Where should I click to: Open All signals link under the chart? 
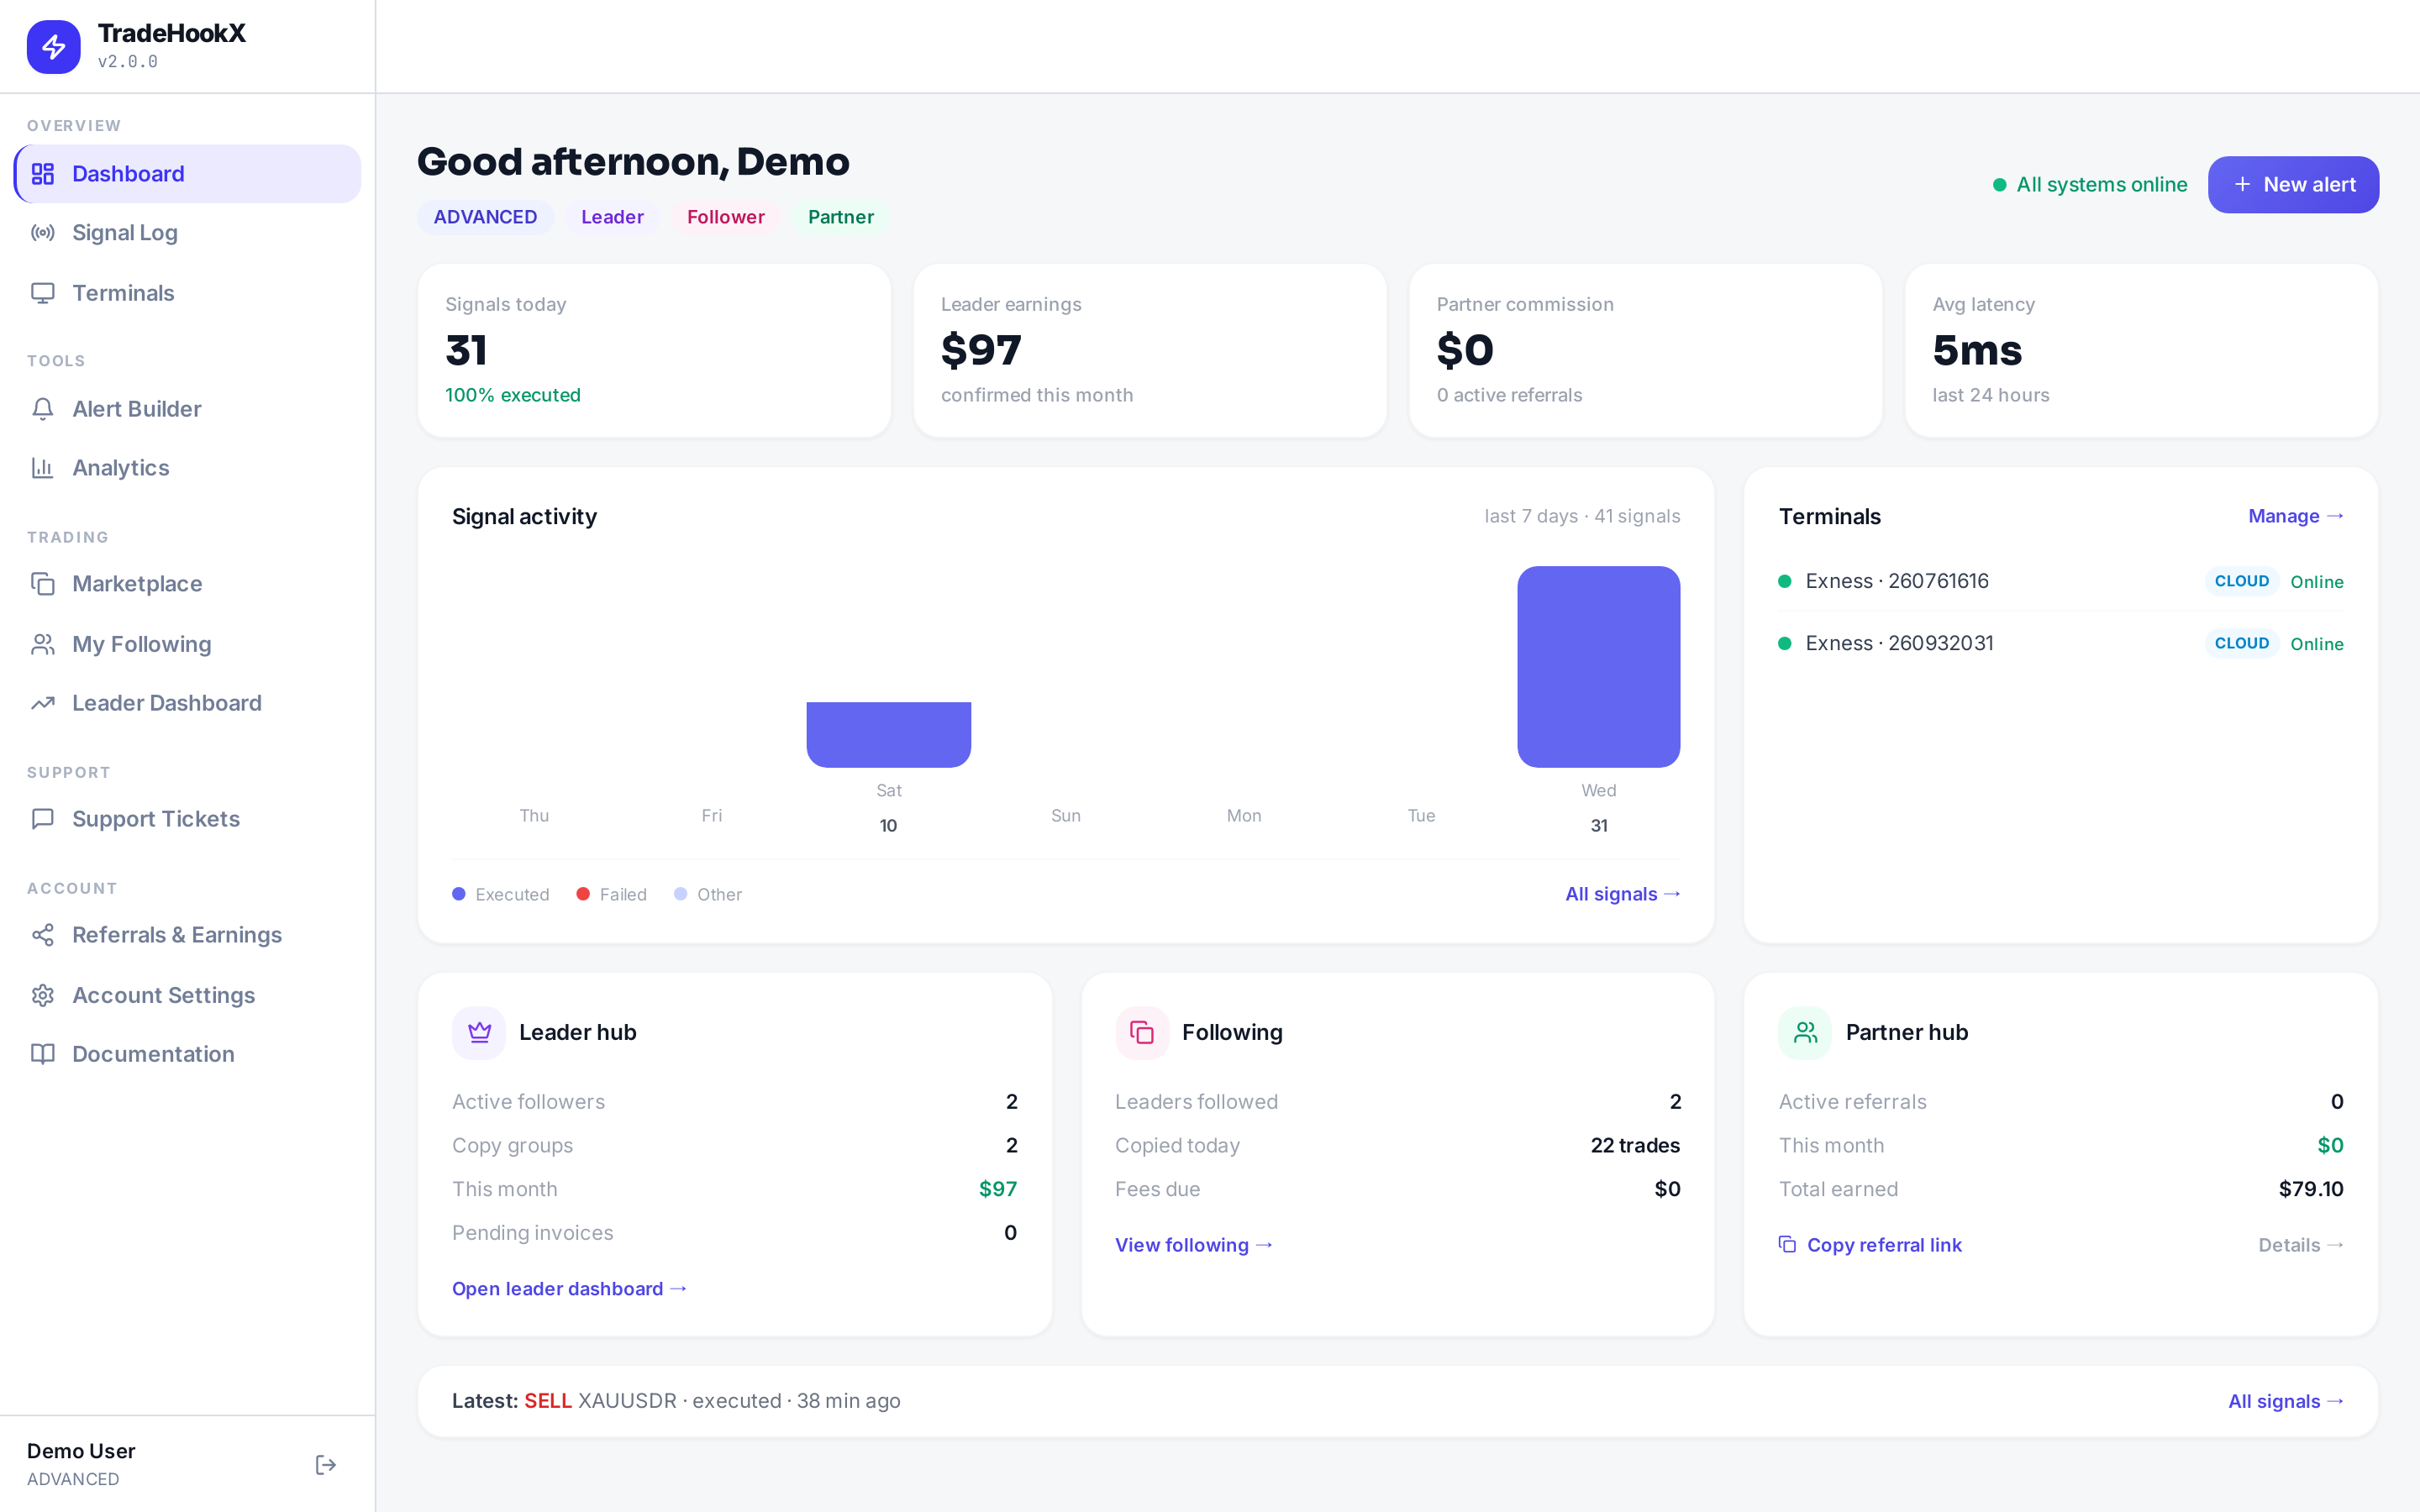[x=1622, y=894]
